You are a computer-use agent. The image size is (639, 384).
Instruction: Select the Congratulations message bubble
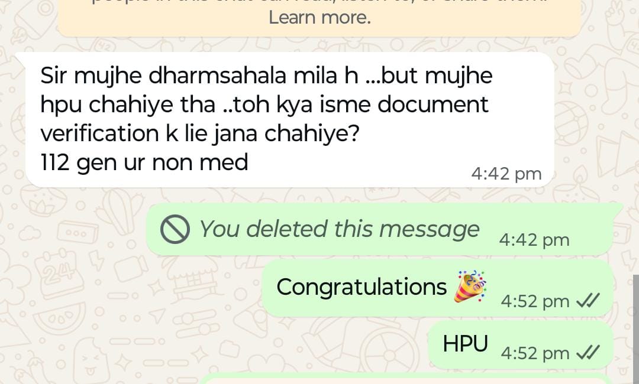point(438,288)
